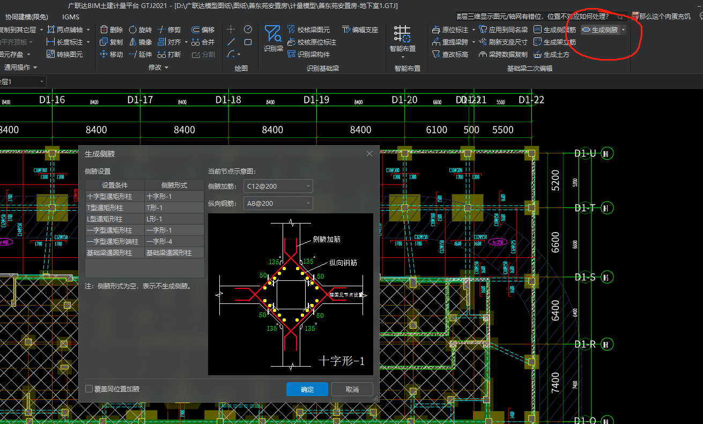Select the point draw tool
Image resolution: width=703 pixels, height=424 pixels.
click(x=231, y=29)
